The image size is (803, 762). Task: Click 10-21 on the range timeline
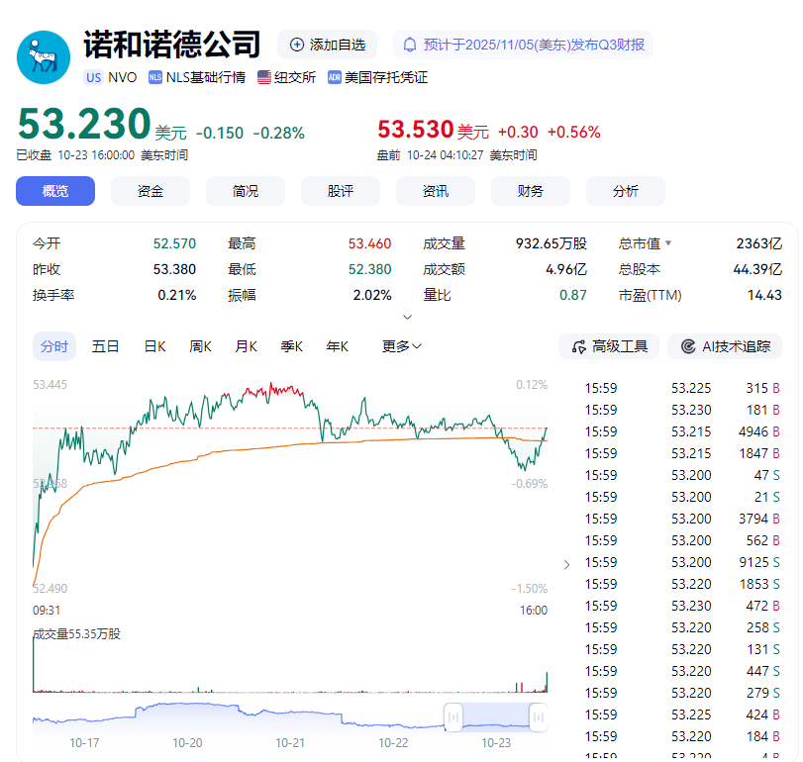tap(290, 742)
